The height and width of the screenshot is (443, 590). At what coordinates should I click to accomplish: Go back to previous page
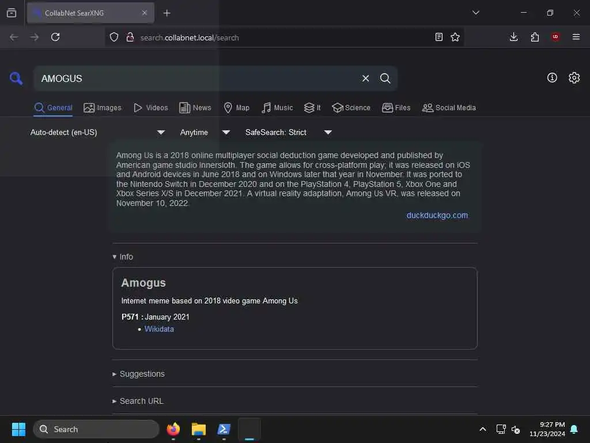point(14,37)
